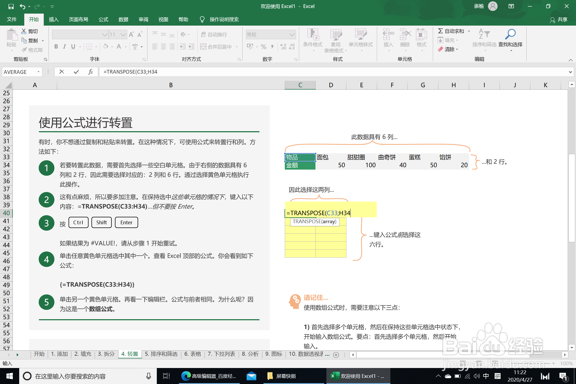576x384 pixels.
Task: Toggle Underline formatting button
Action: pyautogui.click(x=73, y=47)
